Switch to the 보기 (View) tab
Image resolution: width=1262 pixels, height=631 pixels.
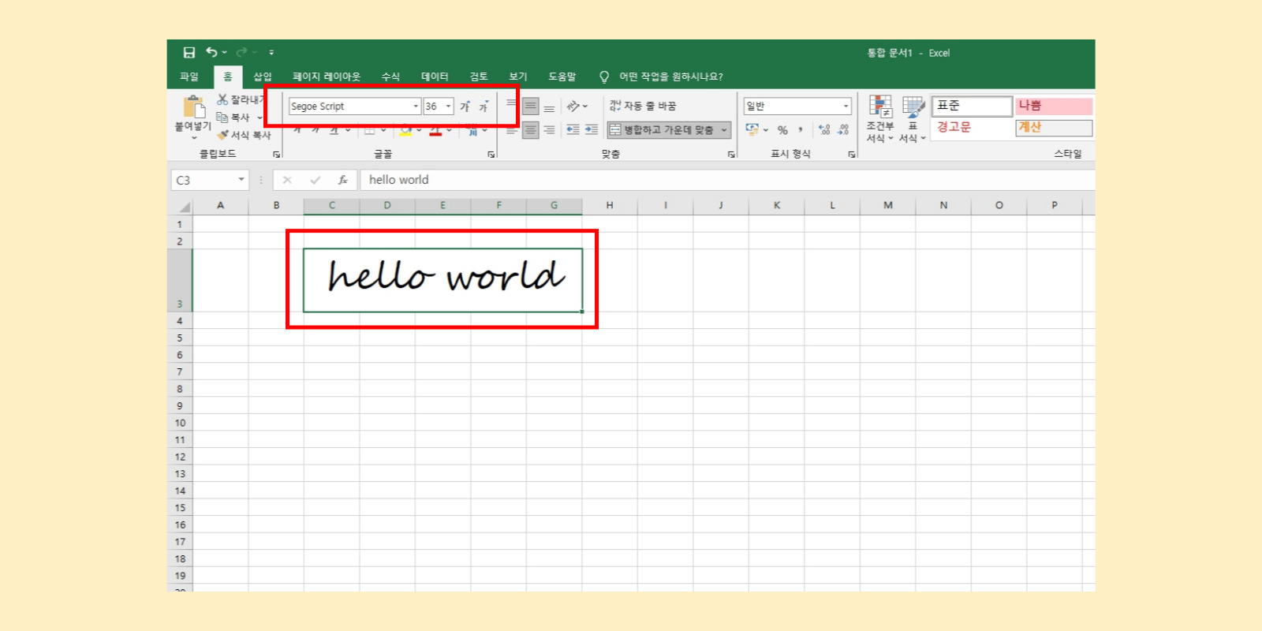[518, 77]
